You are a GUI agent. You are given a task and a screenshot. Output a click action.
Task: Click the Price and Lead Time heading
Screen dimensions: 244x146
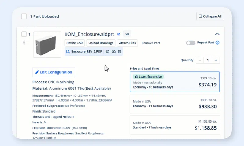coord(144,68)
